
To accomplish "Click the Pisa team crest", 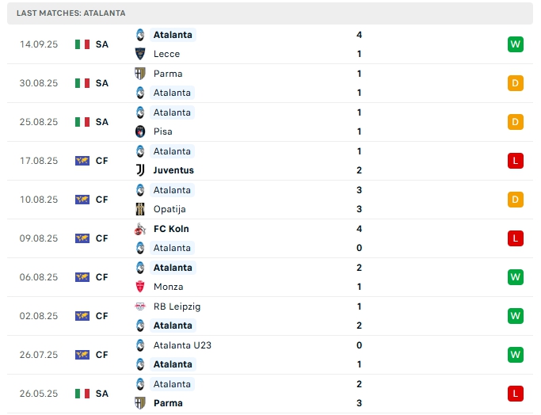I will [140, 131].
